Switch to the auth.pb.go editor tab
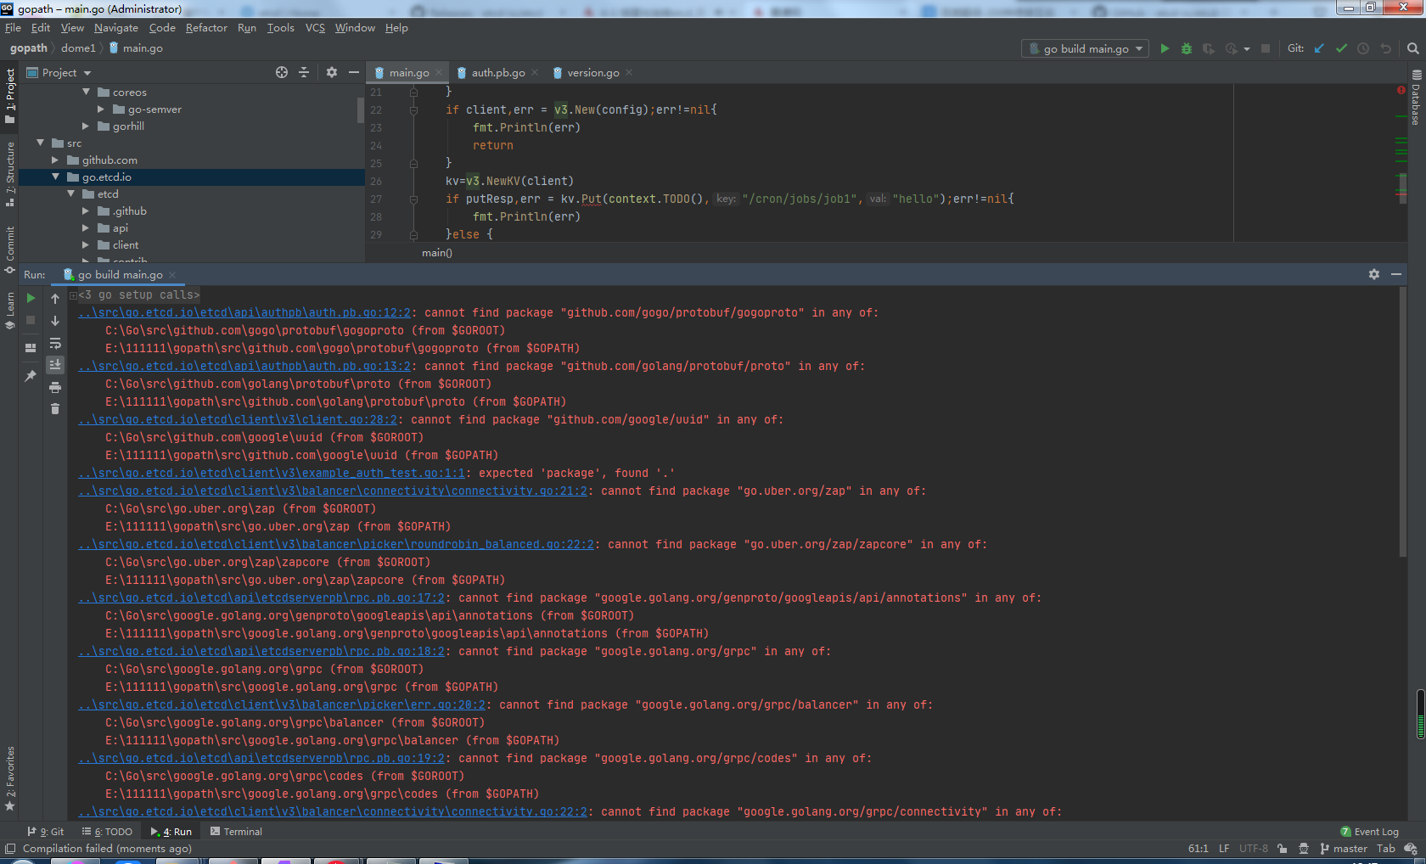The image size is (1426, 864). (x=497, y=73)
